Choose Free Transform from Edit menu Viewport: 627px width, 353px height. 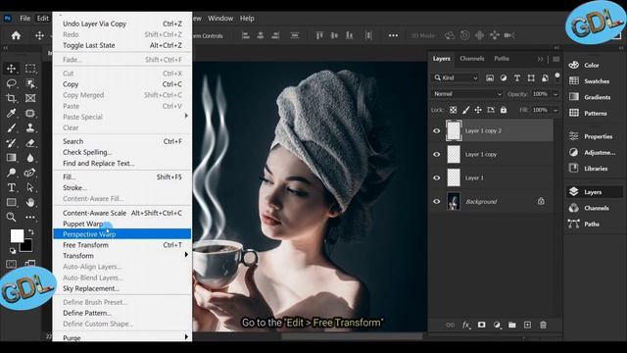click(x=122, y=245)
